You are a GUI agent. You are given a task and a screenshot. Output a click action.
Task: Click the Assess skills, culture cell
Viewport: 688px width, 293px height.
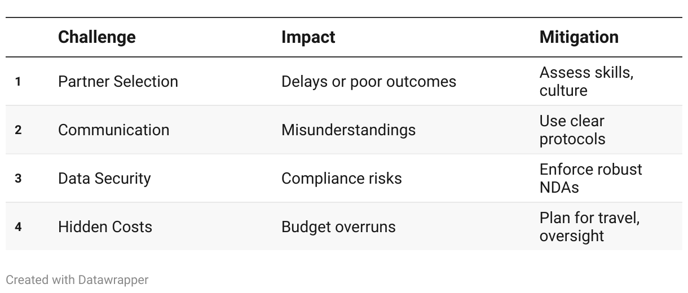coord(586,81)
